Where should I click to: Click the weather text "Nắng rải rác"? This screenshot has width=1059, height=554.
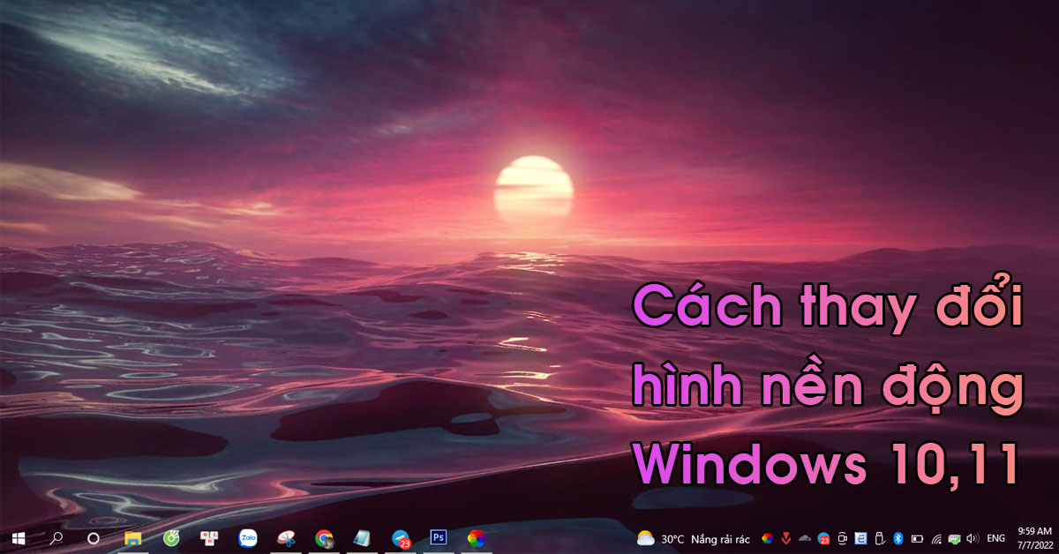coord(721,538)
